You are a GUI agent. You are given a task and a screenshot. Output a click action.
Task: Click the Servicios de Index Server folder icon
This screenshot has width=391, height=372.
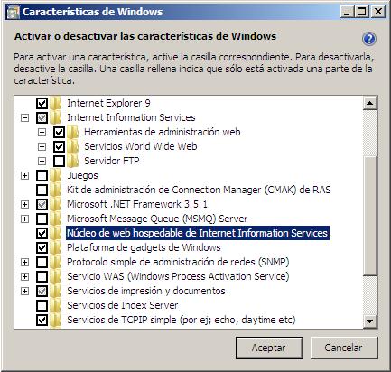[56, 305]
